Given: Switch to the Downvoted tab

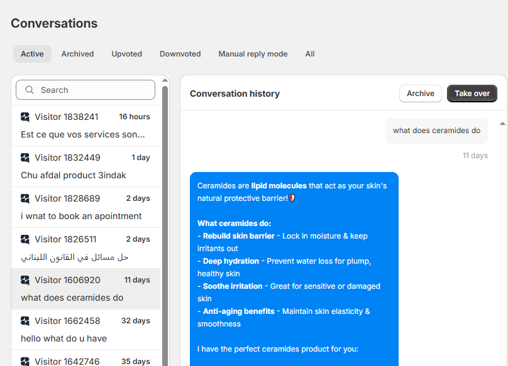Looking at the screenshot, I should [x=180, y=54].
